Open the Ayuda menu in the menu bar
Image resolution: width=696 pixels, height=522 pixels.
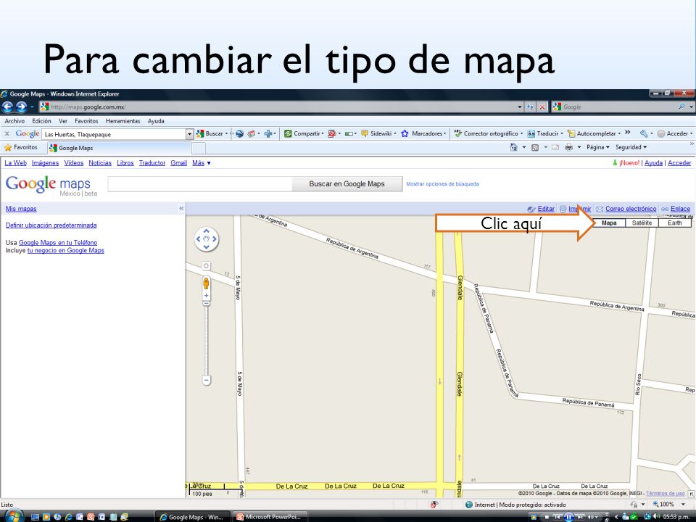tap(156, 121)
